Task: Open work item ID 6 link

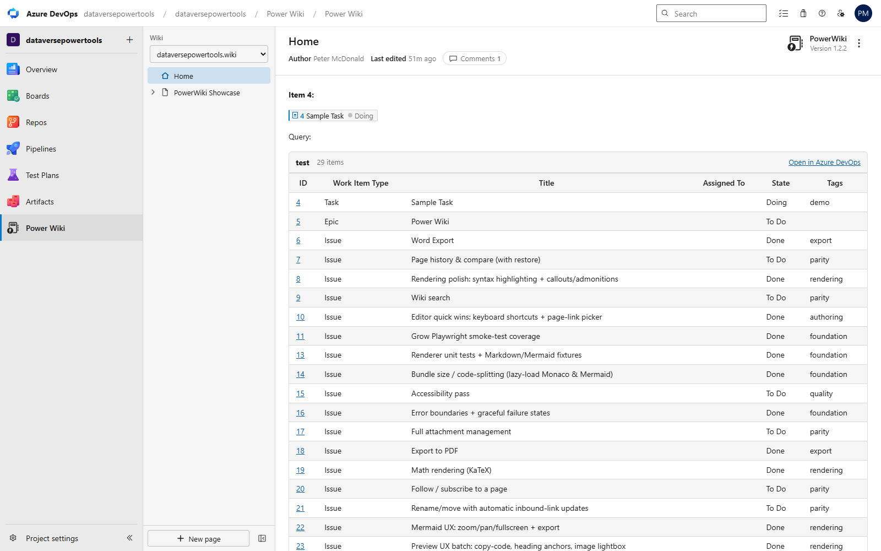Action: click(298, 240)
